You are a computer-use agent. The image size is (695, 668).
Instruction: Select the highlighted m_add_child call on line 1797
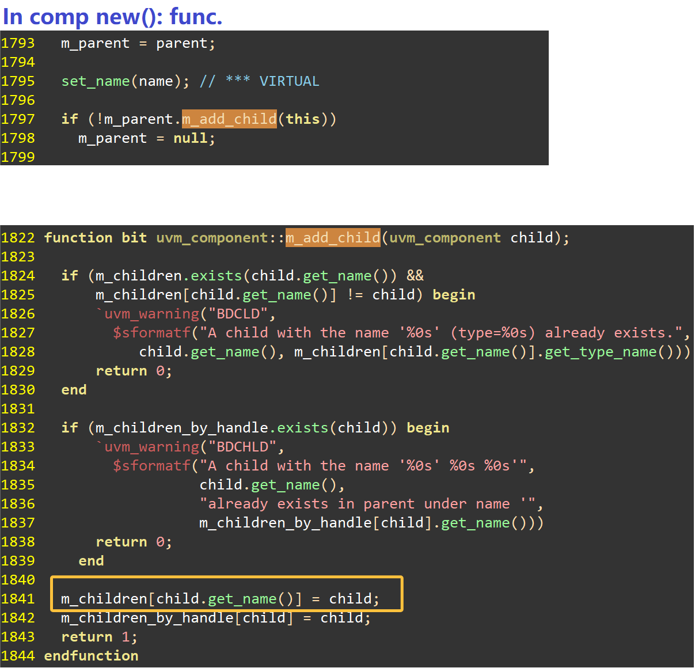click(x=229, y=119)
